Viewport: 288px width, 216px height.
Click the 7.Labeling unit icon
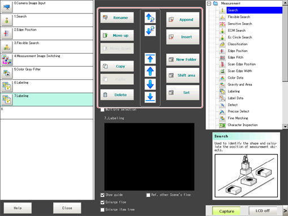[x=7, y=100]
